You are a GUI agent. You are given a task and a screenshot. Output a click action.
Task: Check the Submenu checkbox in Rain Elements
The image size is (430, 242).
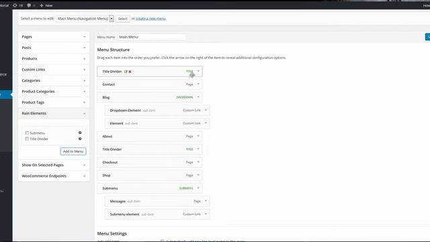pyautogui.click(x=27, y=133)
